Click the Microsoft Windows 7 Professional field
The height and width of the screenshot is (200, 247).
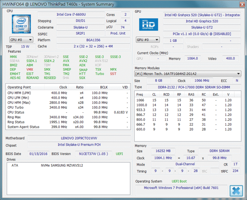coord(181,188)
